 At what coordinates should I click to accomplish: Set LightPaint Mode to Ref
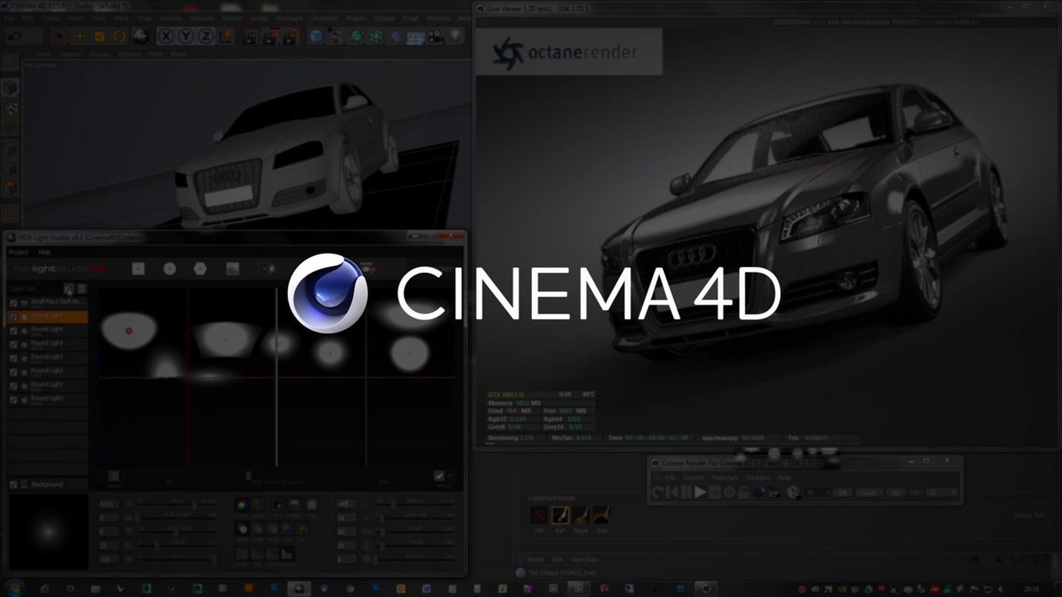(x=560, y=515)
